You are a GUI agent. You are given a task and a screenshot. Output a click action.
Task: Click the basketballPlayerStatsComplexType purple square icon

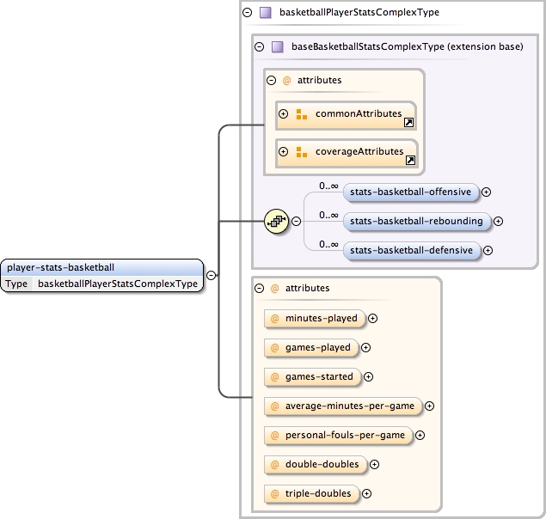[x=266, y=13]
